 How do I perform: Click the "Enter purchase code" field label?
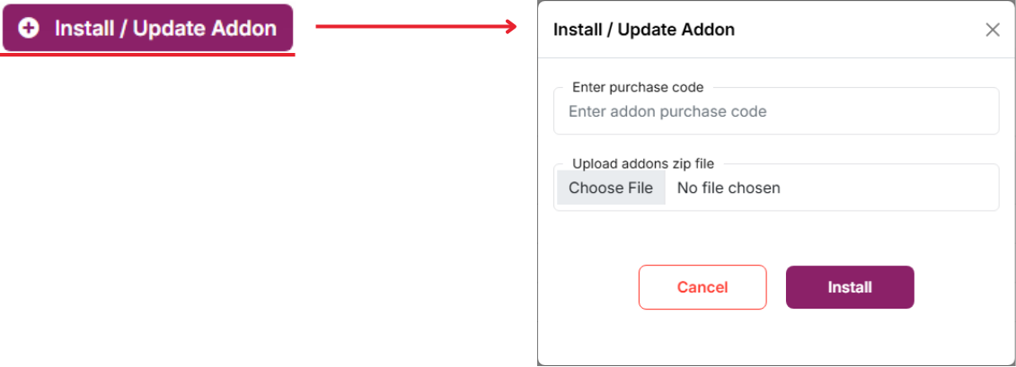pyautogui.click(x=638, y=87)
